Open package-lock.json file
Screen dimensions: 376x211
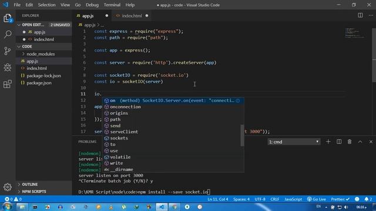[x=44, y=76]
